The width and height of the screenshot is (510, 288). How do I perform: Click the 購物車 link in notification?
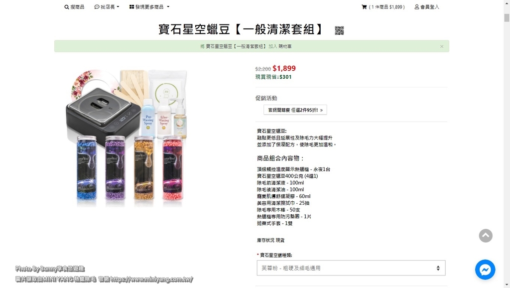pos(285,46)
